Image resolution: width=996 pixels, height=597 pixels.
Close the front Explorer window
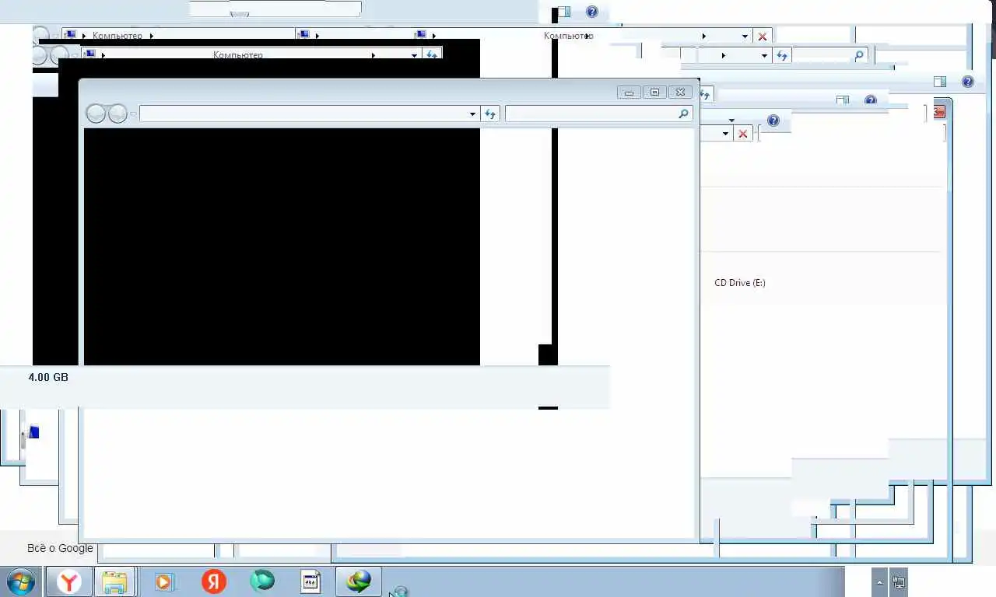pyautogui.click(x=680, y=93)
